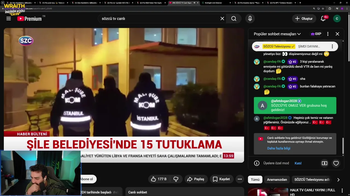
Task: Show members-only mode info icon
Action: 257,163
